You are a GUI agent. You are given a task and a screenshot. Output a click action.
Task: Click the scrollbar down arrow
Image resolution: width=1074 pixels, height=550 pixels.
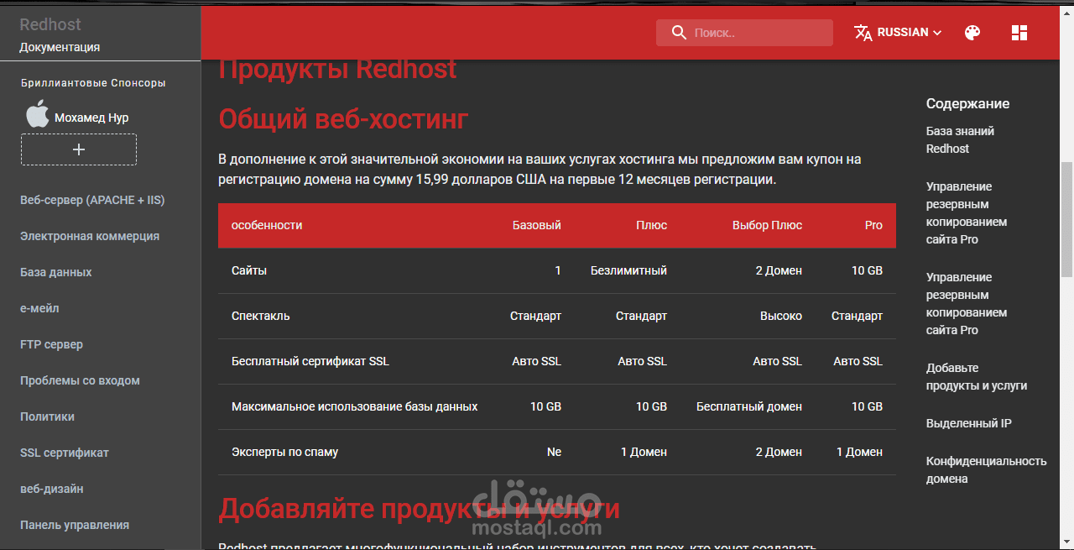pyautogui.click(x=1066, y=542)
